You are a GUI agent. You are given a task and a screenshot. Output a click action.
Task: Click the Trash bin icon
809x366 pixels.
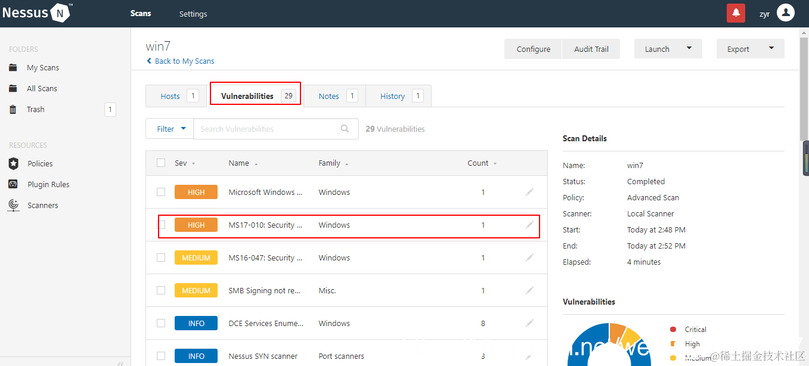tap(13, 109)
